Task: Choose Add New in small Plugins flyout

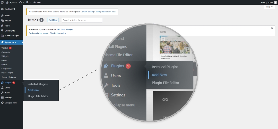Action: tap(33, 90)
